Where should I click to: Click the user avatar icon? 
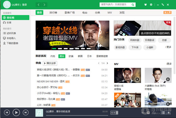click(x=7, y=5)
